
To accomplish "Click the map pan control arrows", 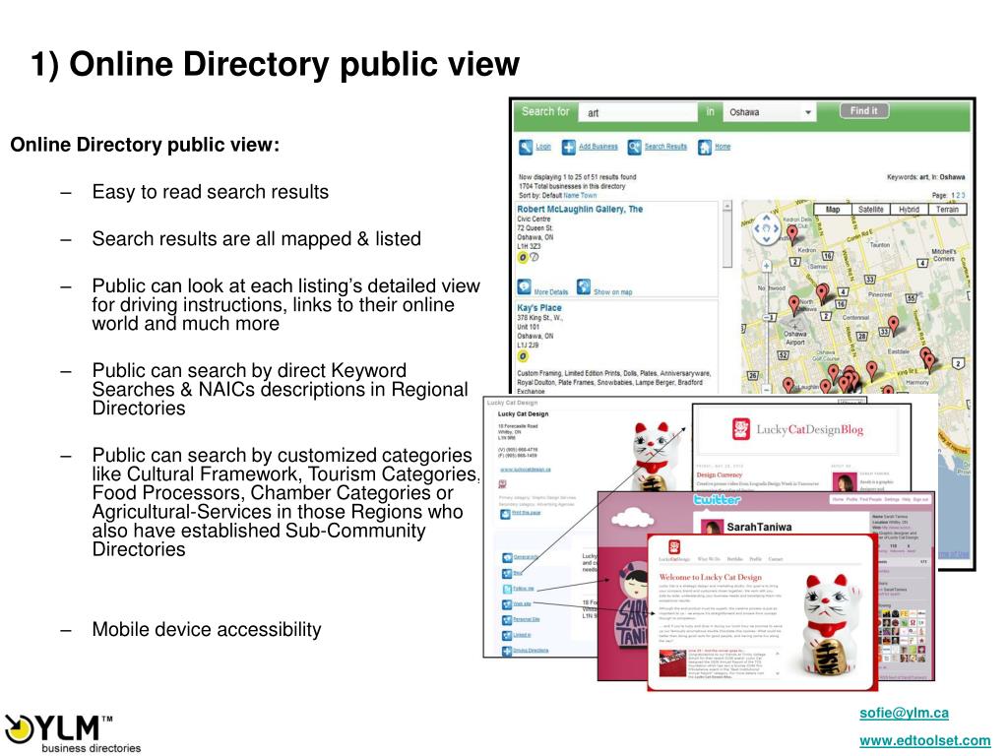I will tap(766, 228).
